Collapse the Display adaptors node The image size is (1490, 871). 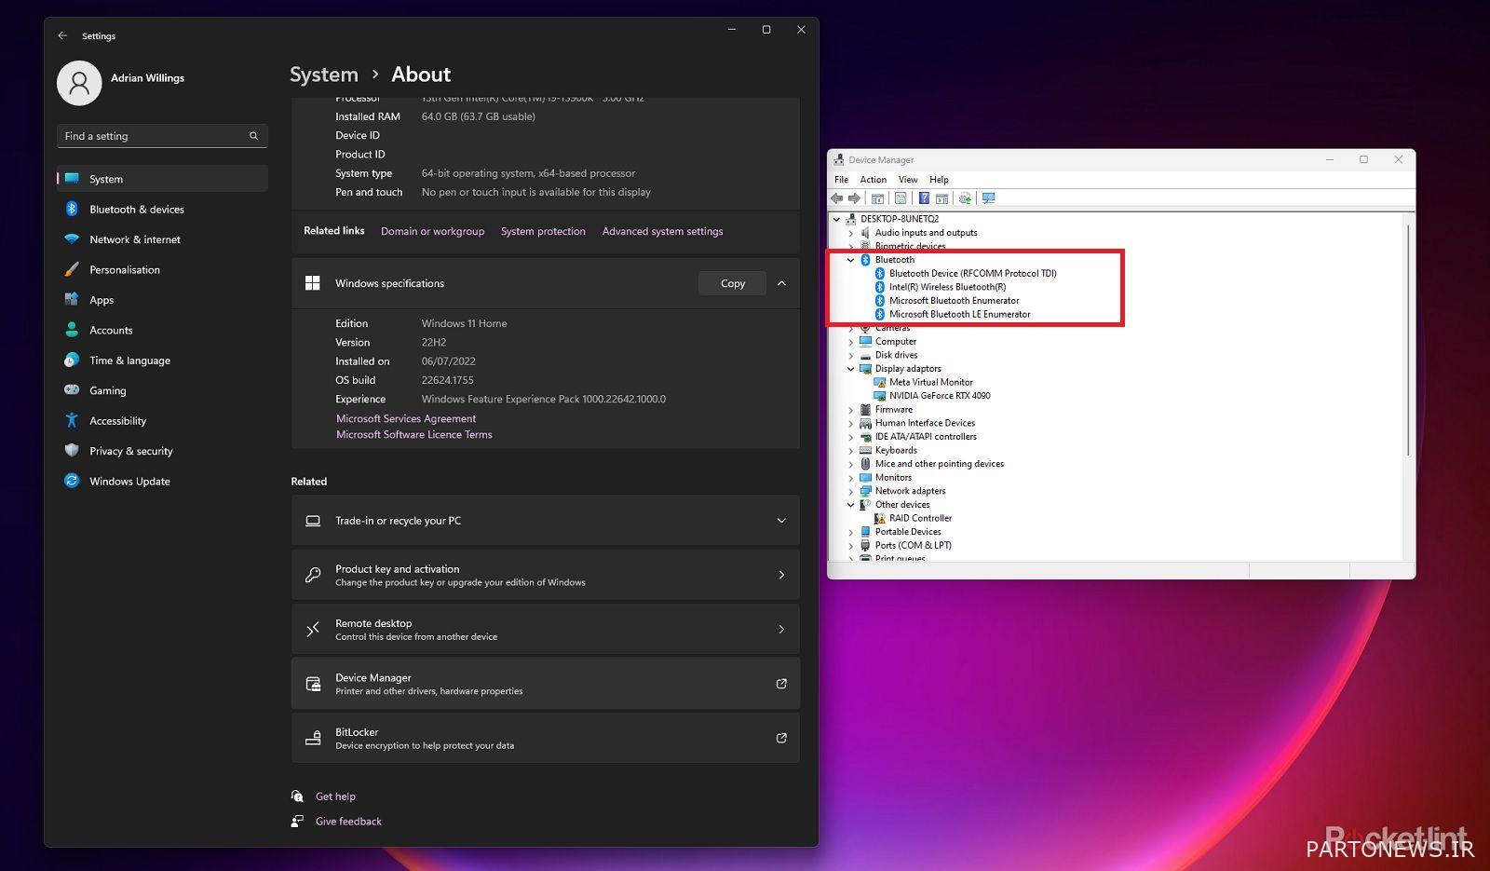coord(851,369)
